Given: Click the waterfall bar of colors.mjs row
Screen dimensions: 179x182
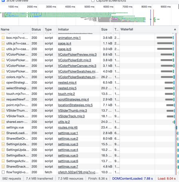Looking at the screenshot, I should tap(168, 77).
